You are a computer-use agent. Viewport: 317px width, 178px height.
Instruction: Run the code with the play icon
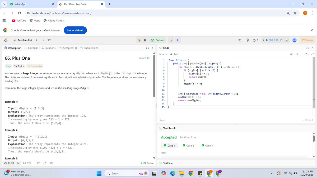click(145, 40)
